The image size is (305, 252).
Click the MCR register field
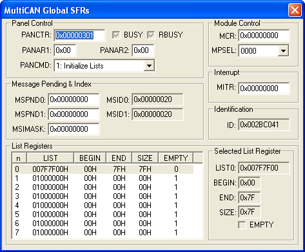tap(264, 36)
